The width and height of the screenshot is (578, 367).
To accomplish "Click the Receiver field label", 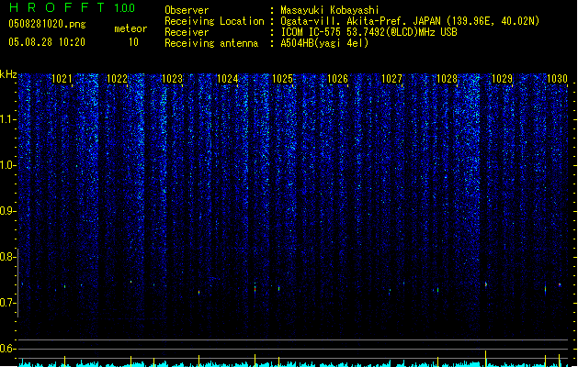I will click(187, 32).
